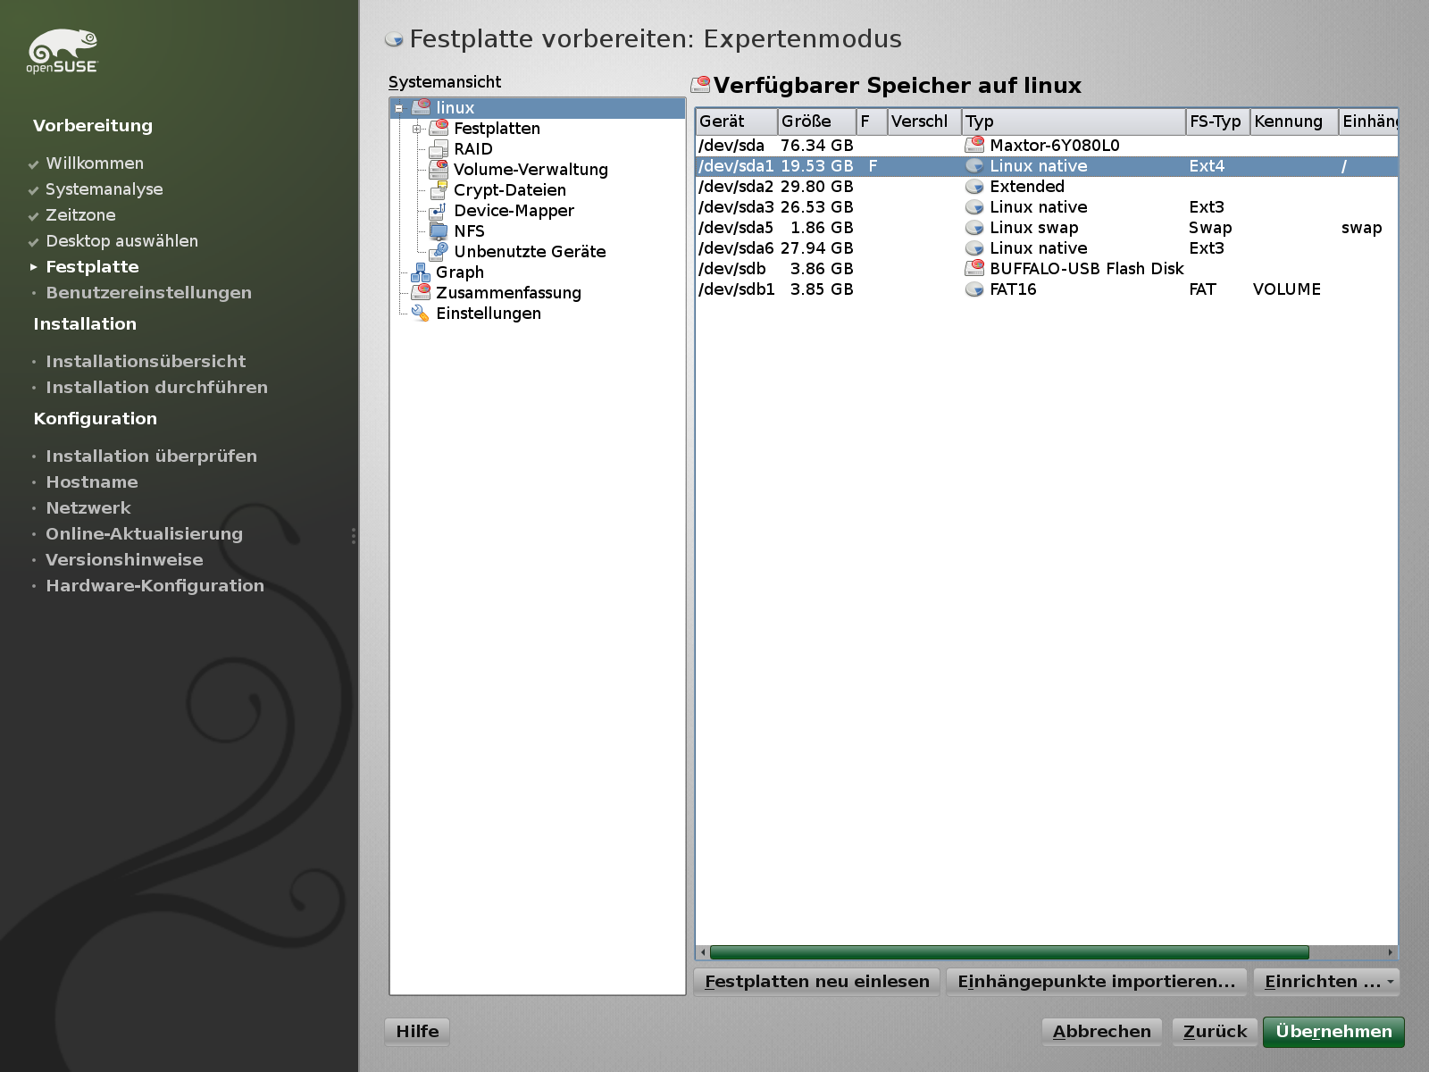
Task: Go back with the Zurück button
Action: [1215, 1031]
